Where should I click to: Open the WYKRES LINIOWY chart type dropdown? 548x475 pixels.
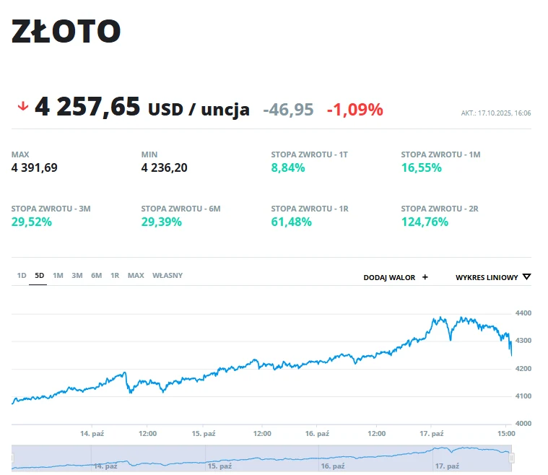click(492, 276)
